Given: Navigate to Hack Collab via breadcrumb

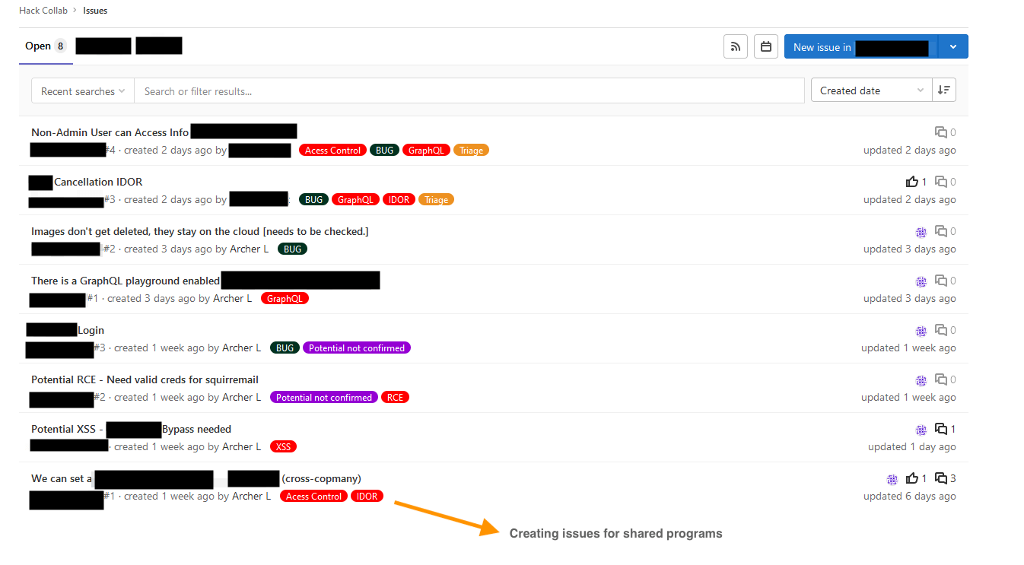Looking at the screenshot, I should pos(43,10).
